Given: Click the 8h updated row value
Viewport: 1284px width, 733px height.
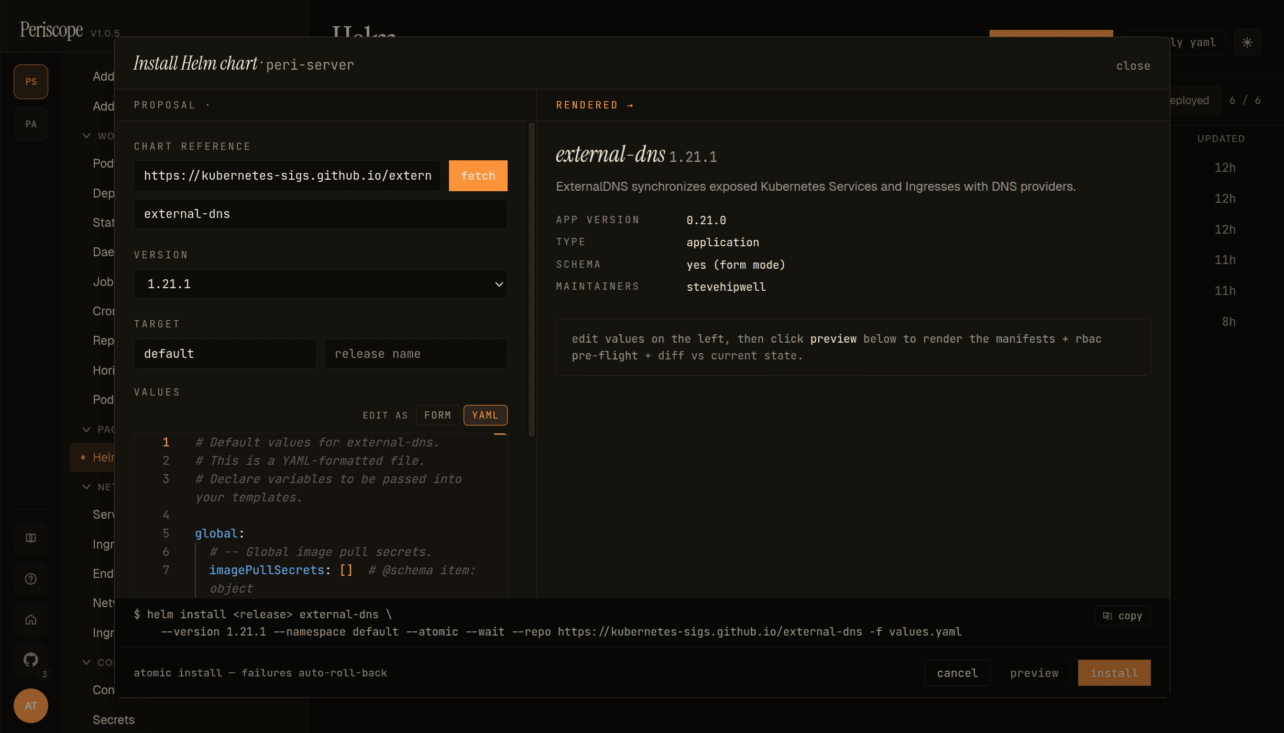Looking at the screenshot, I should click(x=1228, y=322).
